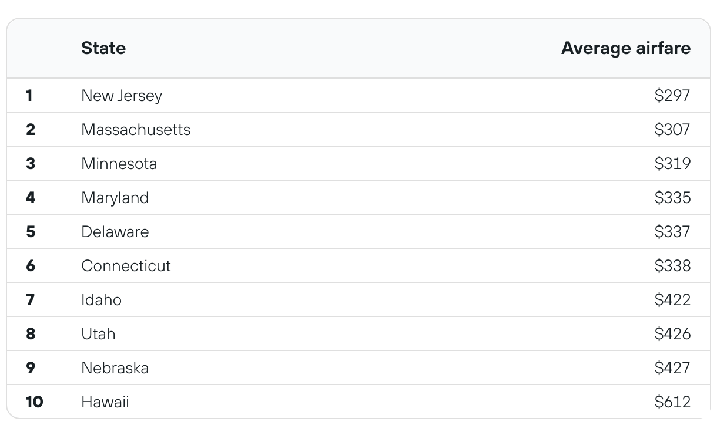Click the Average airfare column header
This screenshot has height=425, width=717.
coord(626,48)
